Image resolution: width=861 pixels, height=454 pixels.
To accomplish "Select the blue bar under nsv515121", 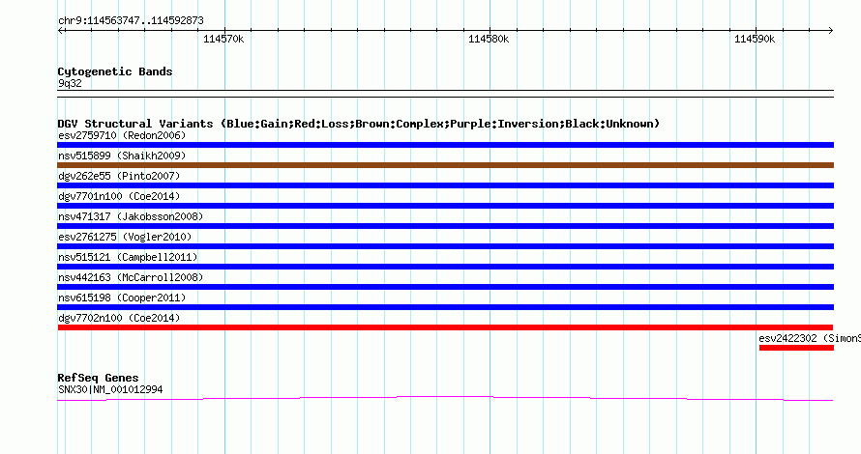I will 445,267.
